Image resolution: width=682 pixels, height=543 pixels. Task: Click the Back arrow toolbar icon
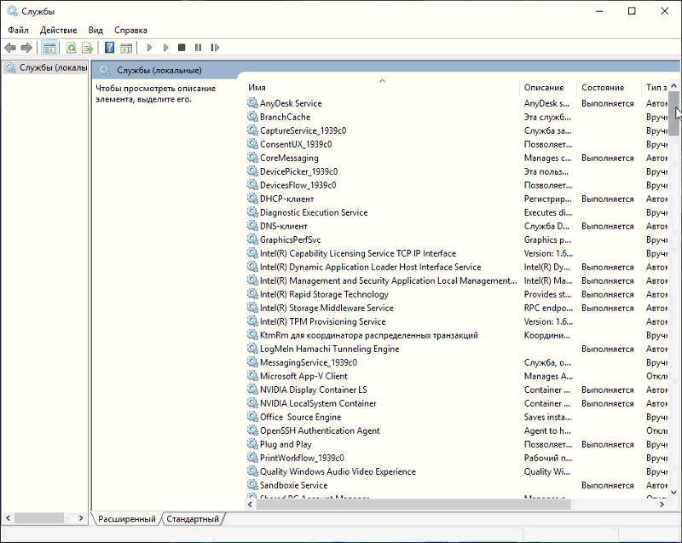(10, 48)
